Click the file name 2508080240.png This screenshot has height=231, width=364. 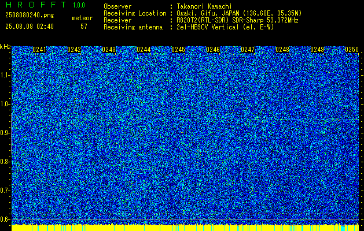coord(30,16)
